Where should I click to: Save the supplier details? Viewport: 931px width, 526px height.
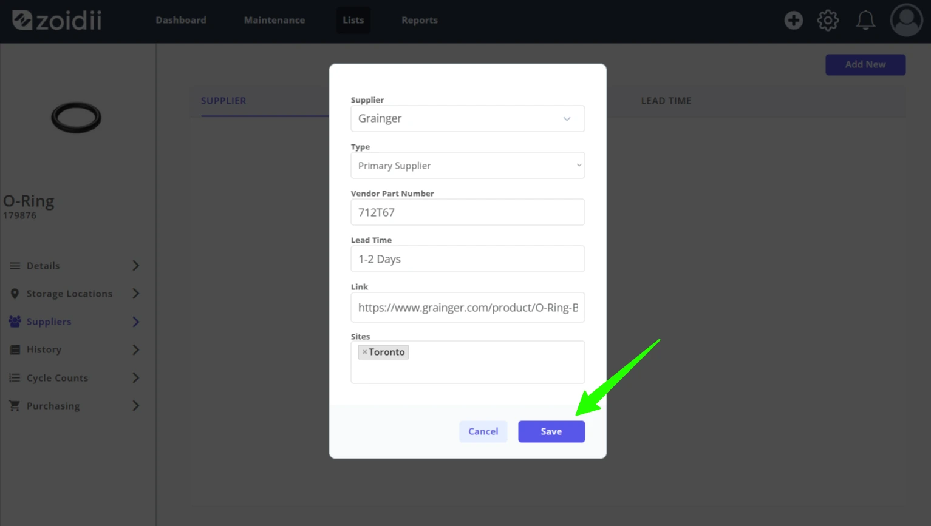(x=551, y=431)
